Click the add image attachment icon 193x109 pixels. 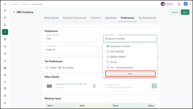coord(154,86)
